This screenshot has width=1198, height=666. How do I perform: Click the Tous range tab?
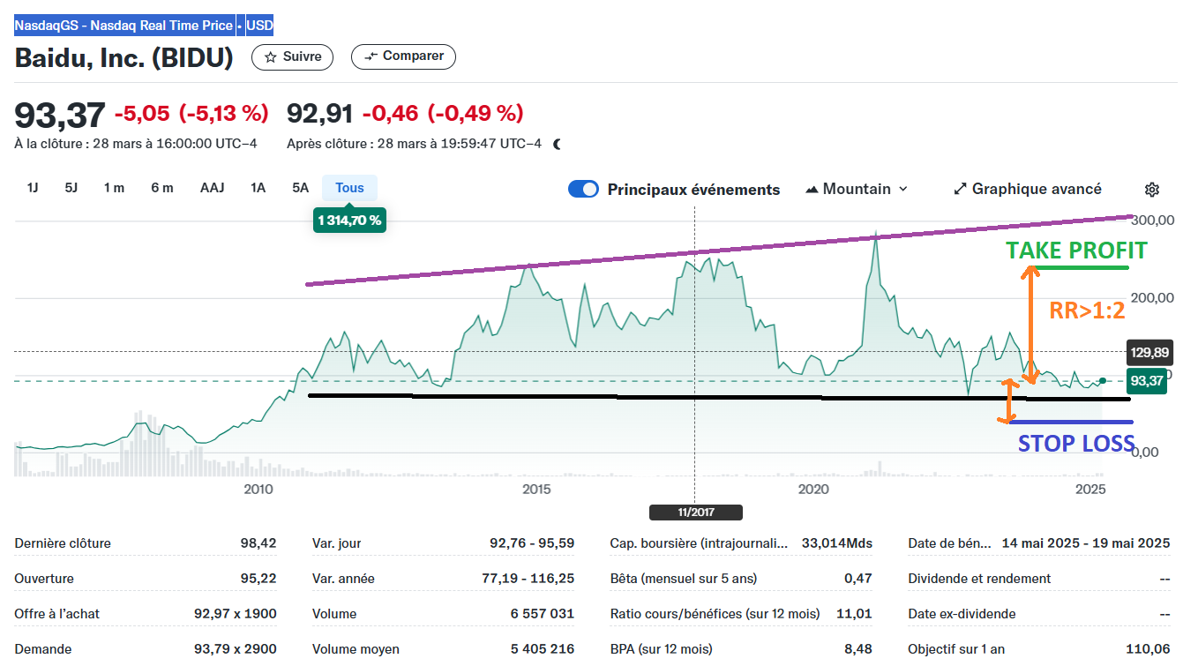pyautogui.click(x=349, y=188)
